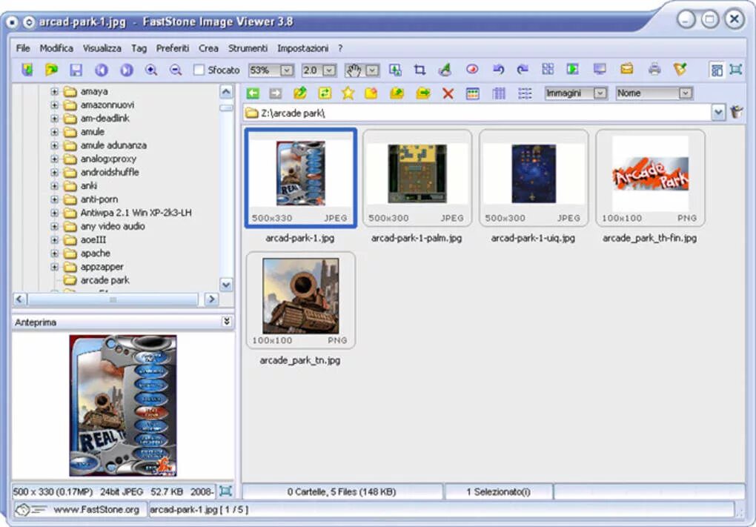Click the compare selected images icon
This screenshot has height=527, width=756.
[547, 70]
